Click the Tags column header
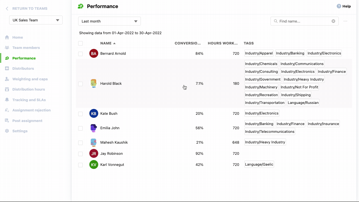The width and height of the screenshot is (359, 202). (x=249, y=43)
